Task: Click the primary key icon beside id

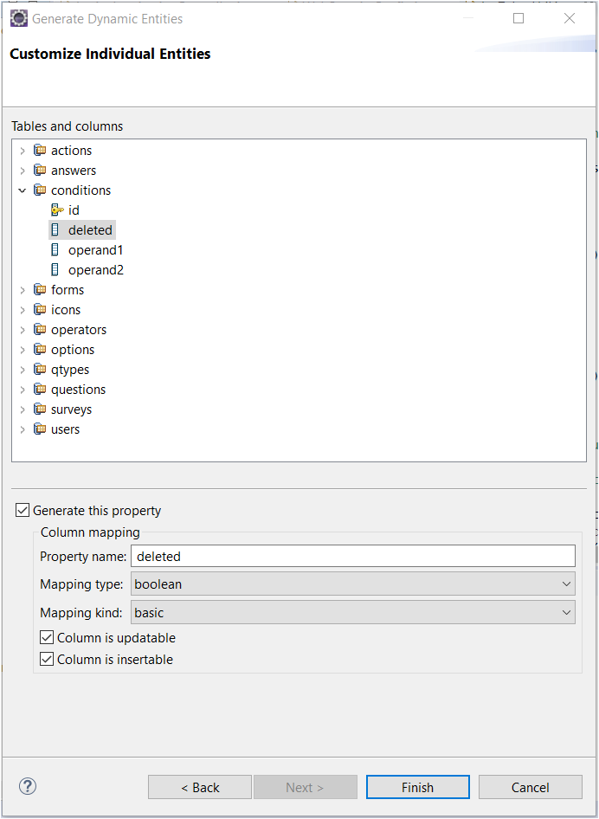Action: pyautogui.click(x=56, y=210)
